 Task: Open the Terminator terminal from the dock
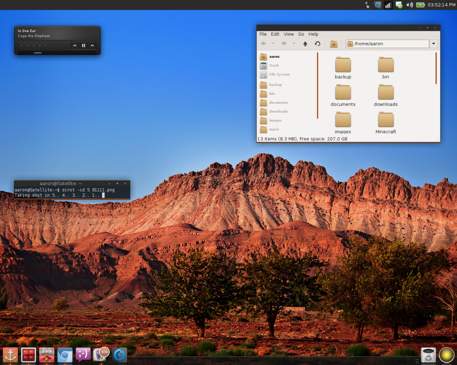29,355
